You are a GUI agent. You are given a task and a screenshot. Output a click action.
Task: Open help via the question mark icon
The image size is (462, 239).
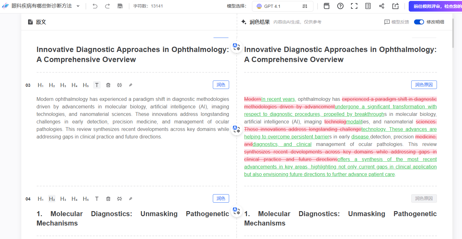click(x=340, y=6)
